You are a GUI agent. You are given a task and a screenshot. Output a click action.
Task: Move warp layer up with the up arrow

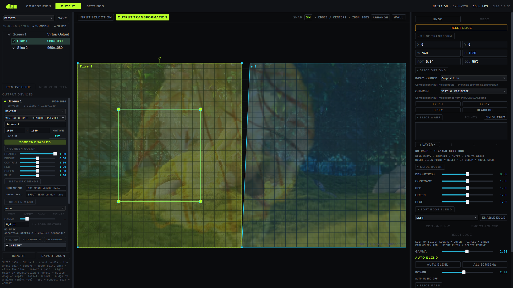pyautogui.click(x=452, y=145)
